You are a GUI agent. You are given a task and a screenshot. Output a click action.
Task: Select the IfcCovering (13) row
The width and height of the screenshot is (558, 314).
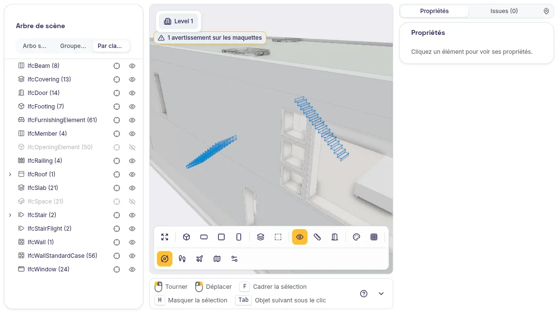coord(74,79)
